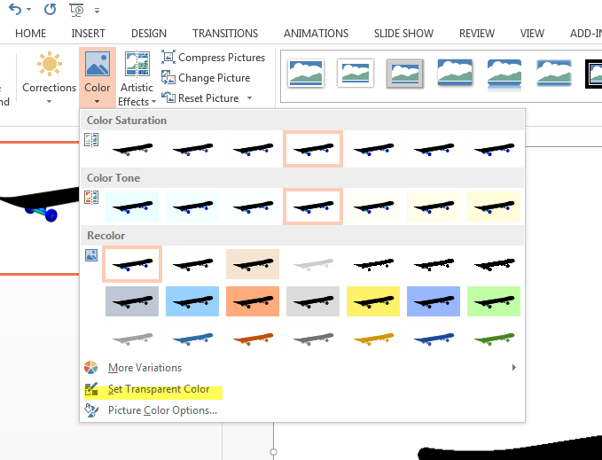Click the Redo (repeat) icon
The image size is (602, 460).
pyautogui.click(x=50, y=10)
